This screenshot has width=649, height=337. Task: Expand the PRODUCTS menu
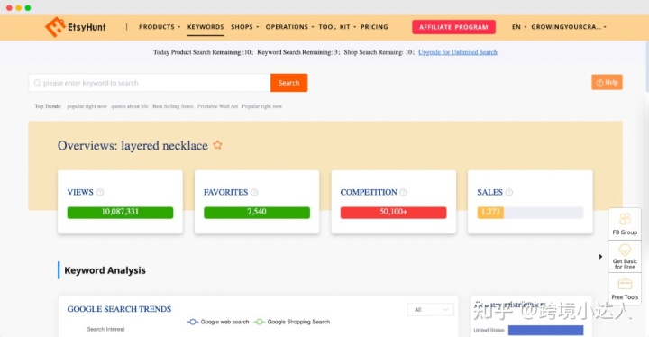(x=160, y=27)
